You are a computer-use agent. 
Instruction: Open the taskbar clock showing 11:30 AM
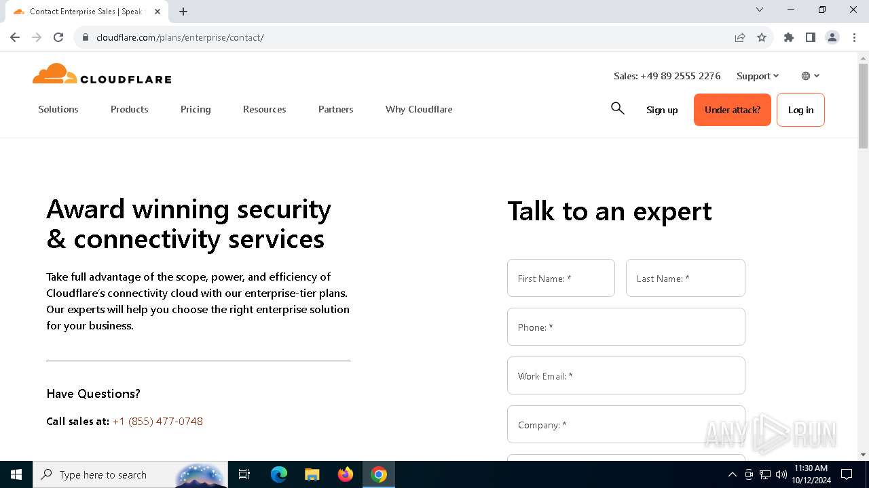811,474
